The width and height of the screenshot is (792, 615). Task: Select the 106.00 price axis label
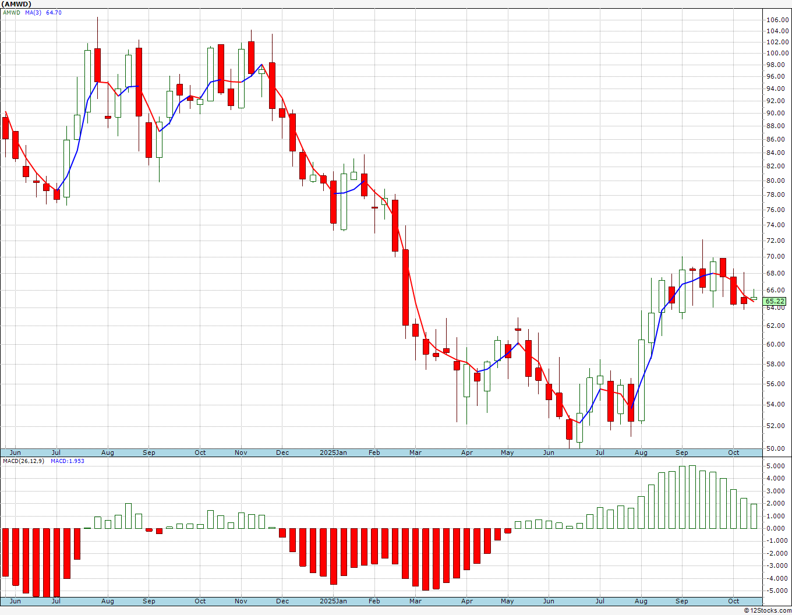777,20
